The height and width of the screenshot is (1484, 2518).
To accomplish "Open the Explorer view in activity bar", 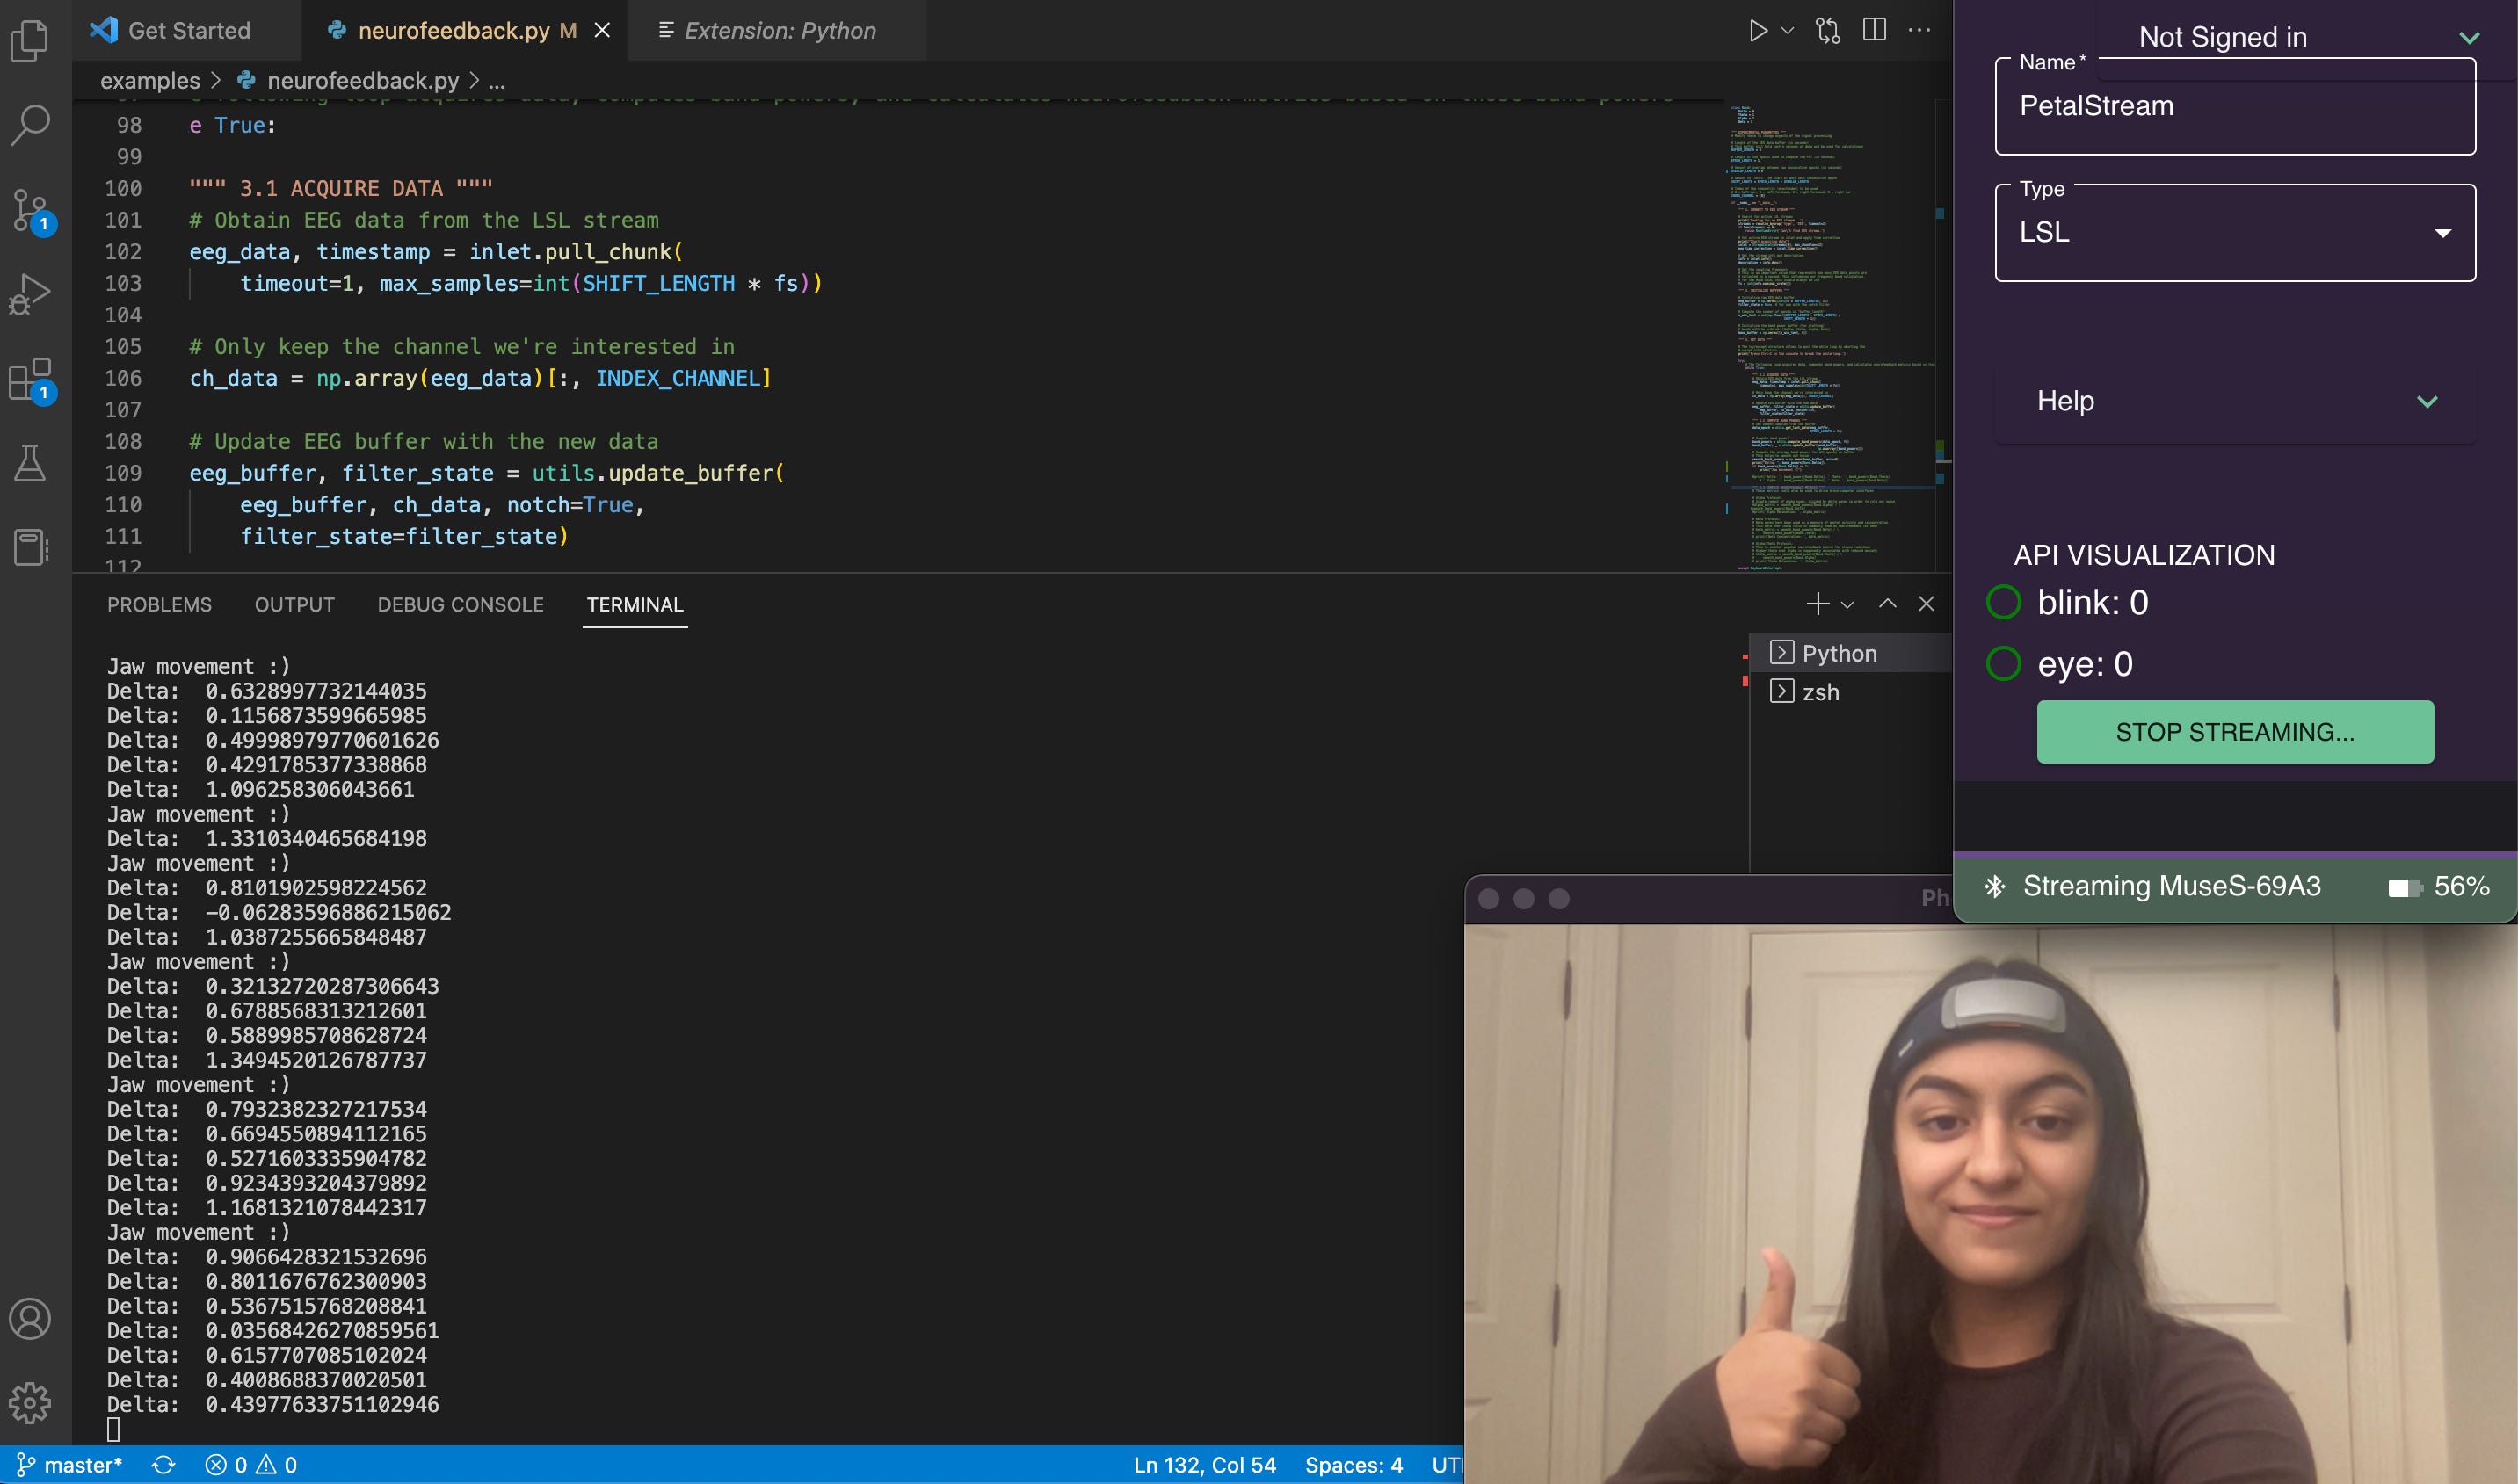I will point(30,40).
